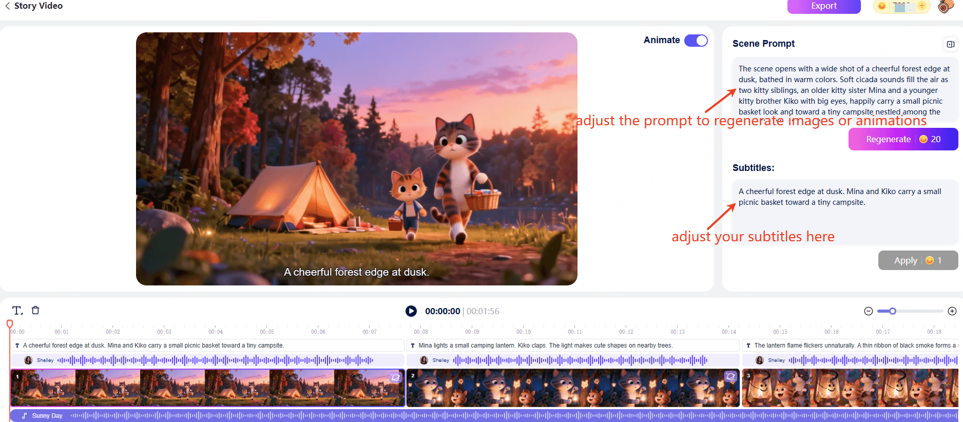Select scene 3 lantern clip thumbnail

pos(850,388)
